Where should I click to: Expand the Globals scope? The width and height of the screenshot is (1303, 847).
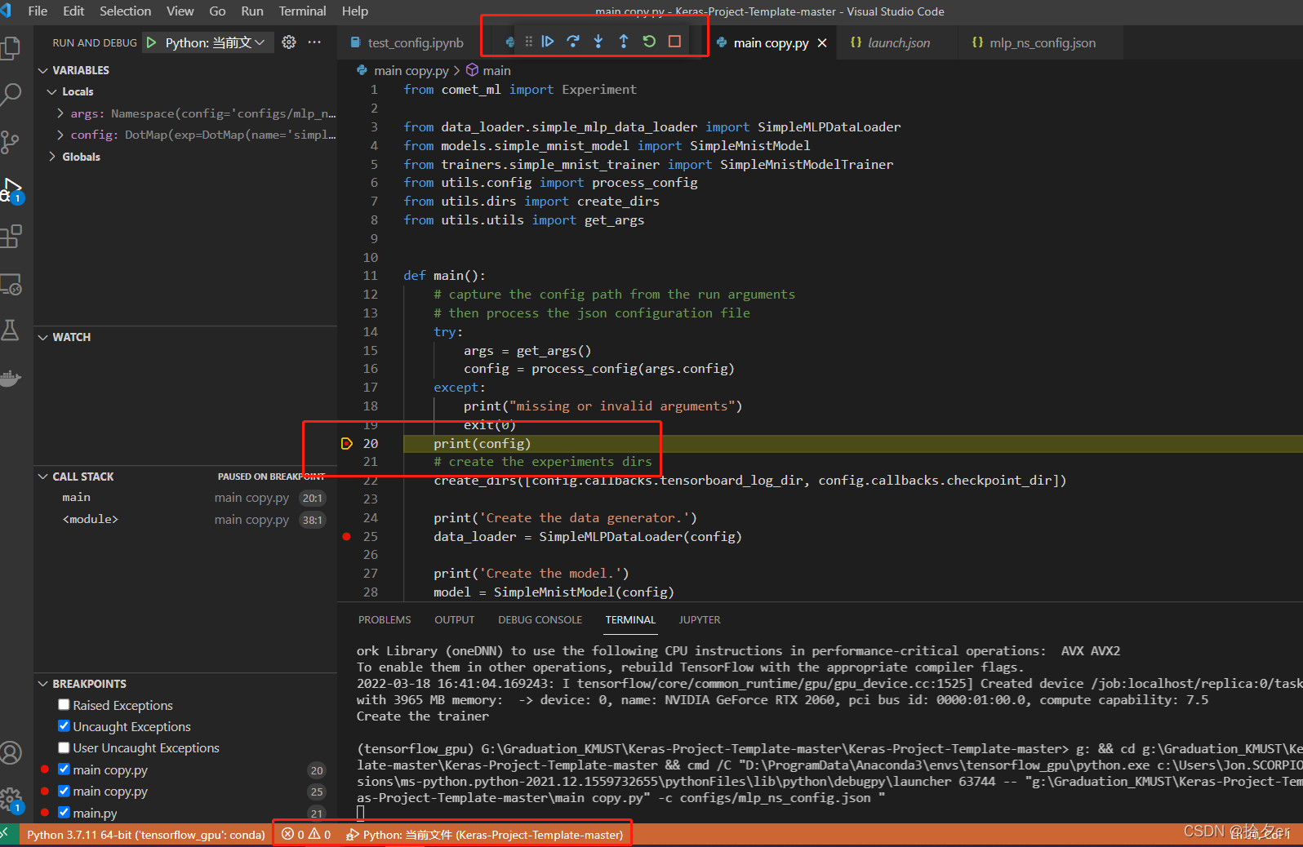coord(52,157)
